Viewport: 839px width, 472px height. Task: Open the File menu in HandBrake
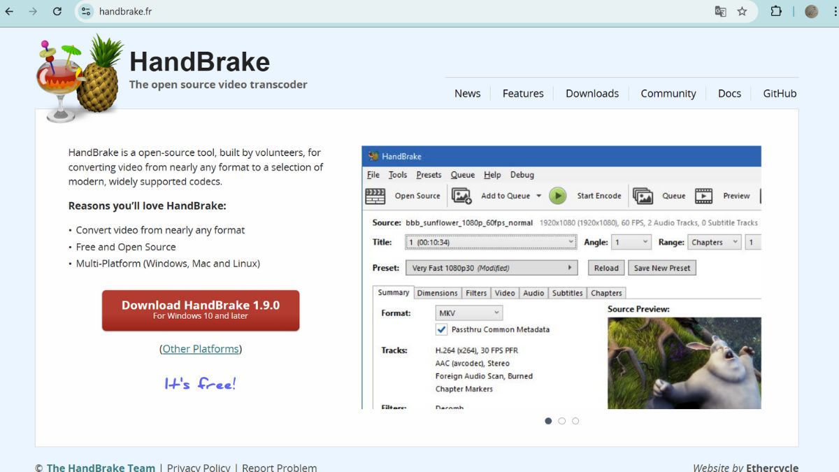point(373,175)
